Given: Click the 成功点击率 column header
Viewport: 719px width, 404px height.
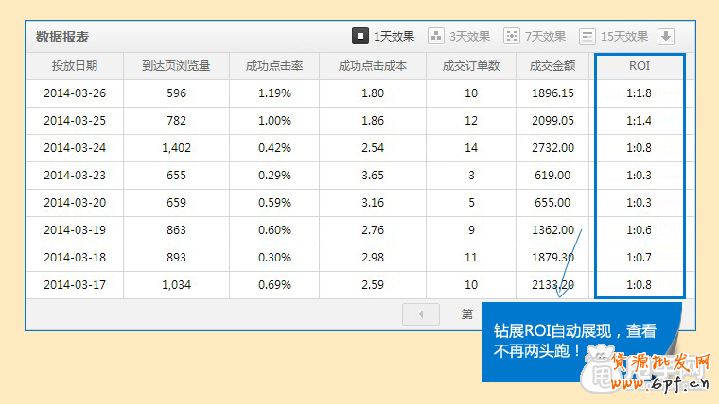Looking at the screenshot, I should click(274, 66).
